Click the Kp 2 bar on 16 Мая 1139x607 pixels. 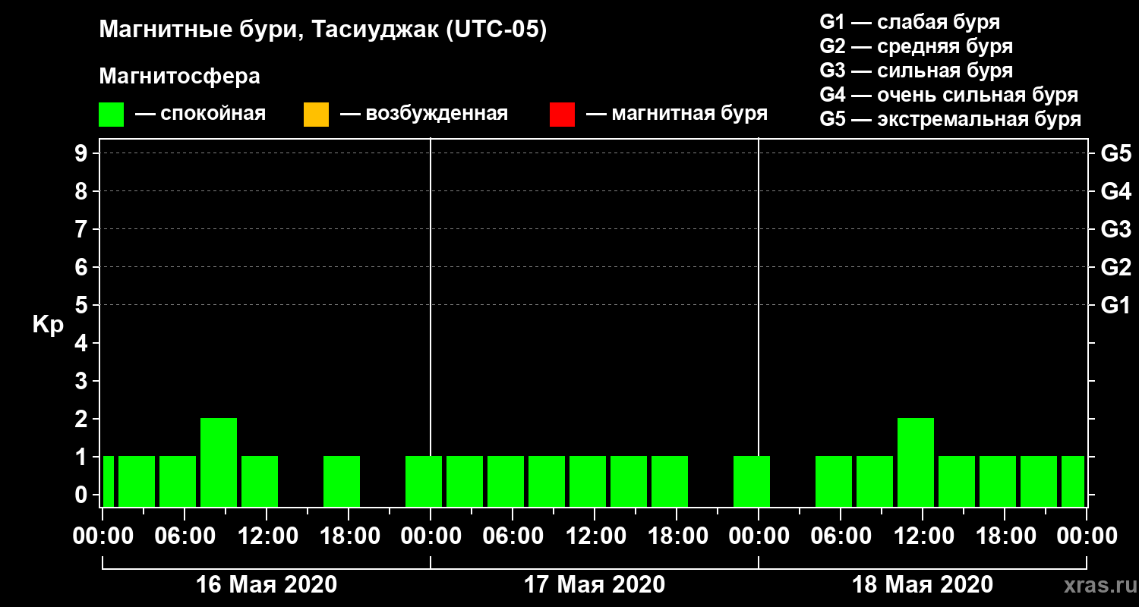pyautogui.click(x=219, y=462)
